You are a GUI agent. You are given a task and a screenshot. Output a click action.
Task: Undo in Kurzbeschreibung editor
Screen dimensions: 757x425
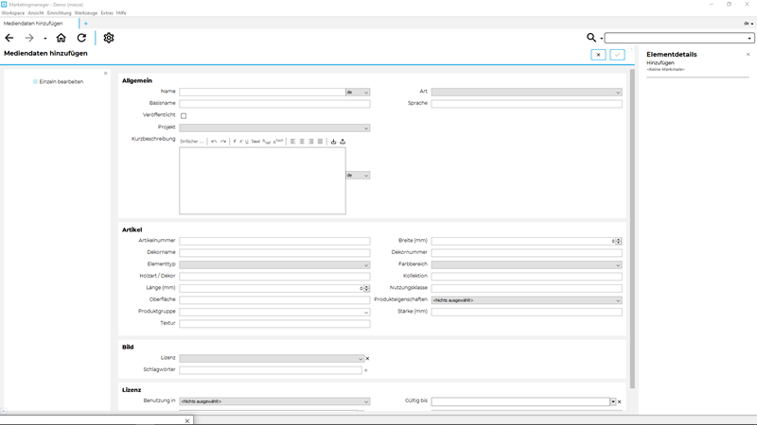[x=214, y=141]
